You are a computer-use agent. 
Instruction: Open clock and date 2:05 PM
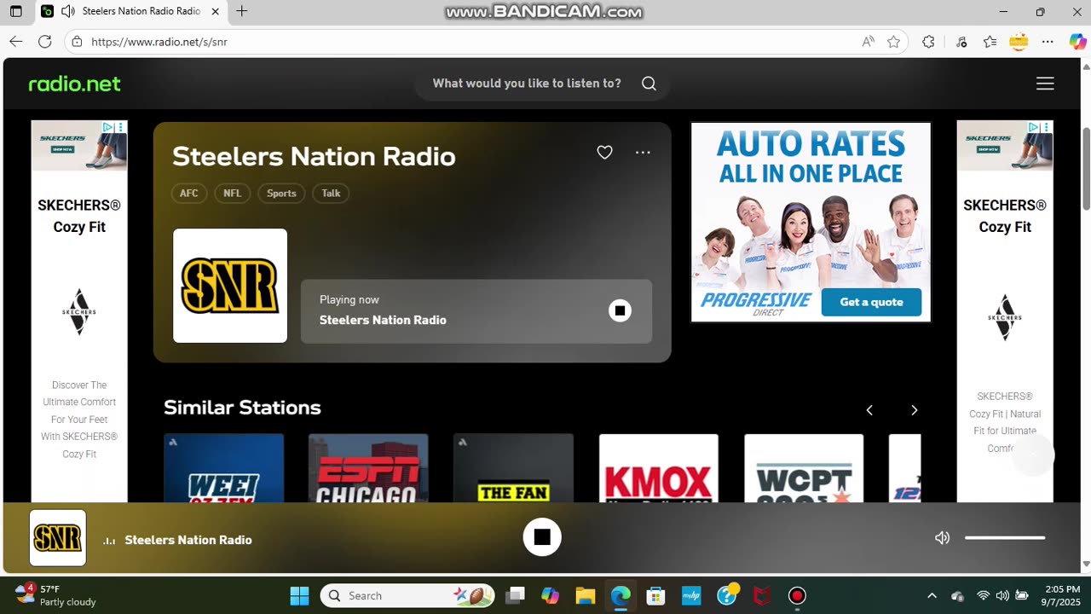1062,595
